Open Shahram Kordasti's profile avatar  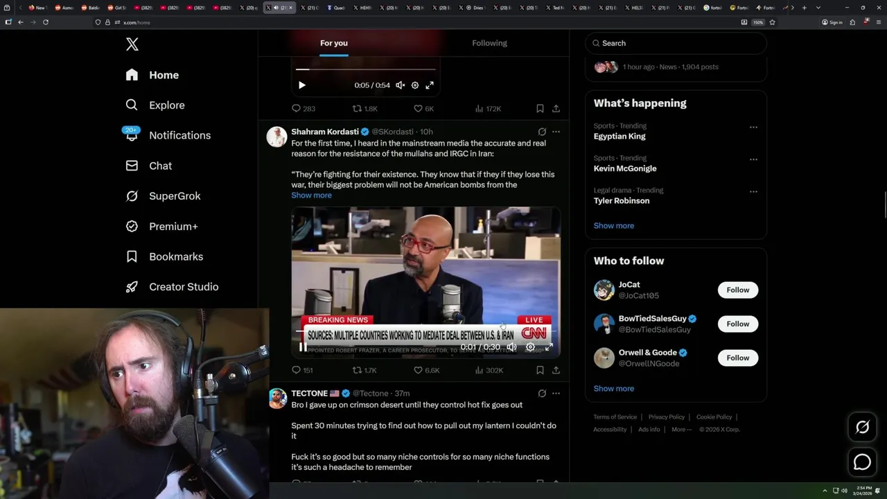(276, 137)
